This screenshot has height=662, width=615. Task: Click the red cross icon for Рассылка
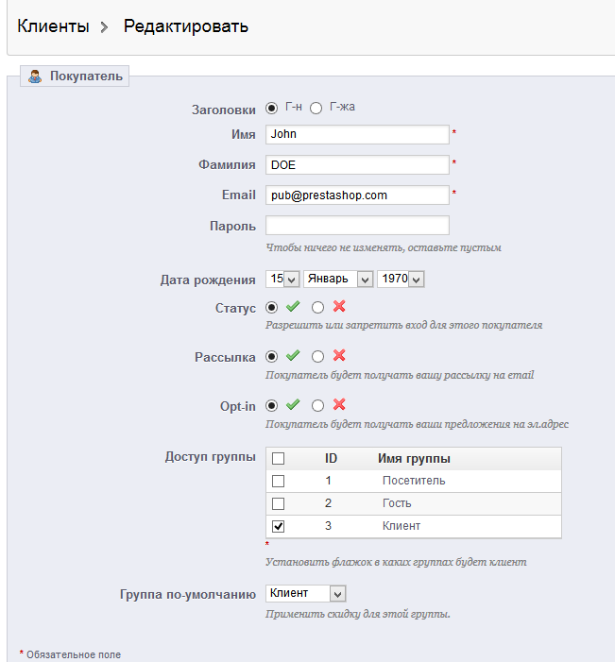pyautogui.click(x=339, y=356)
